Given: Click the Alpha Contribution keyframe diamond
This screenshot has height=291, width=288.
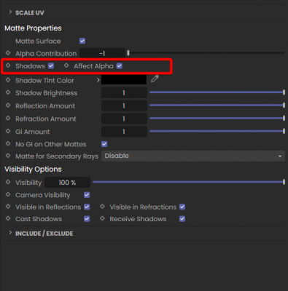Looking at the screenshot, I should (8, 53).
